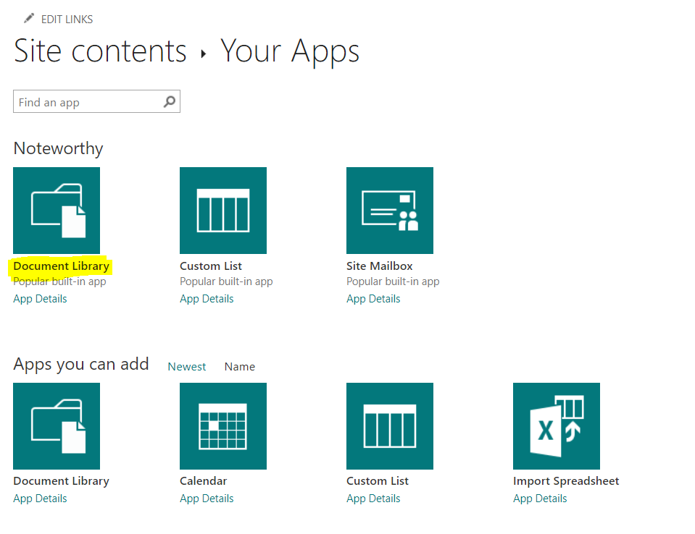Open App Details under the highlighted Document Library
This screenshot has height=534, width=695.
(x=40, y=298)
